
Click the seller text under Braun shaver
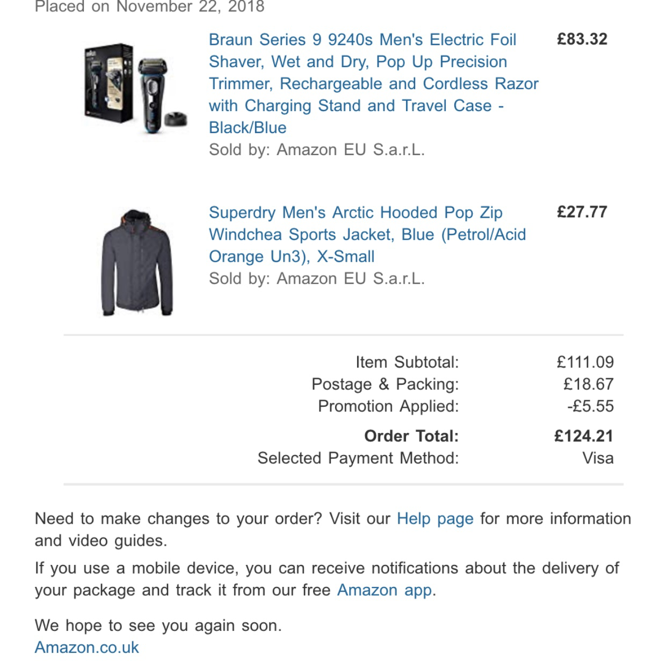coord(317,150)
